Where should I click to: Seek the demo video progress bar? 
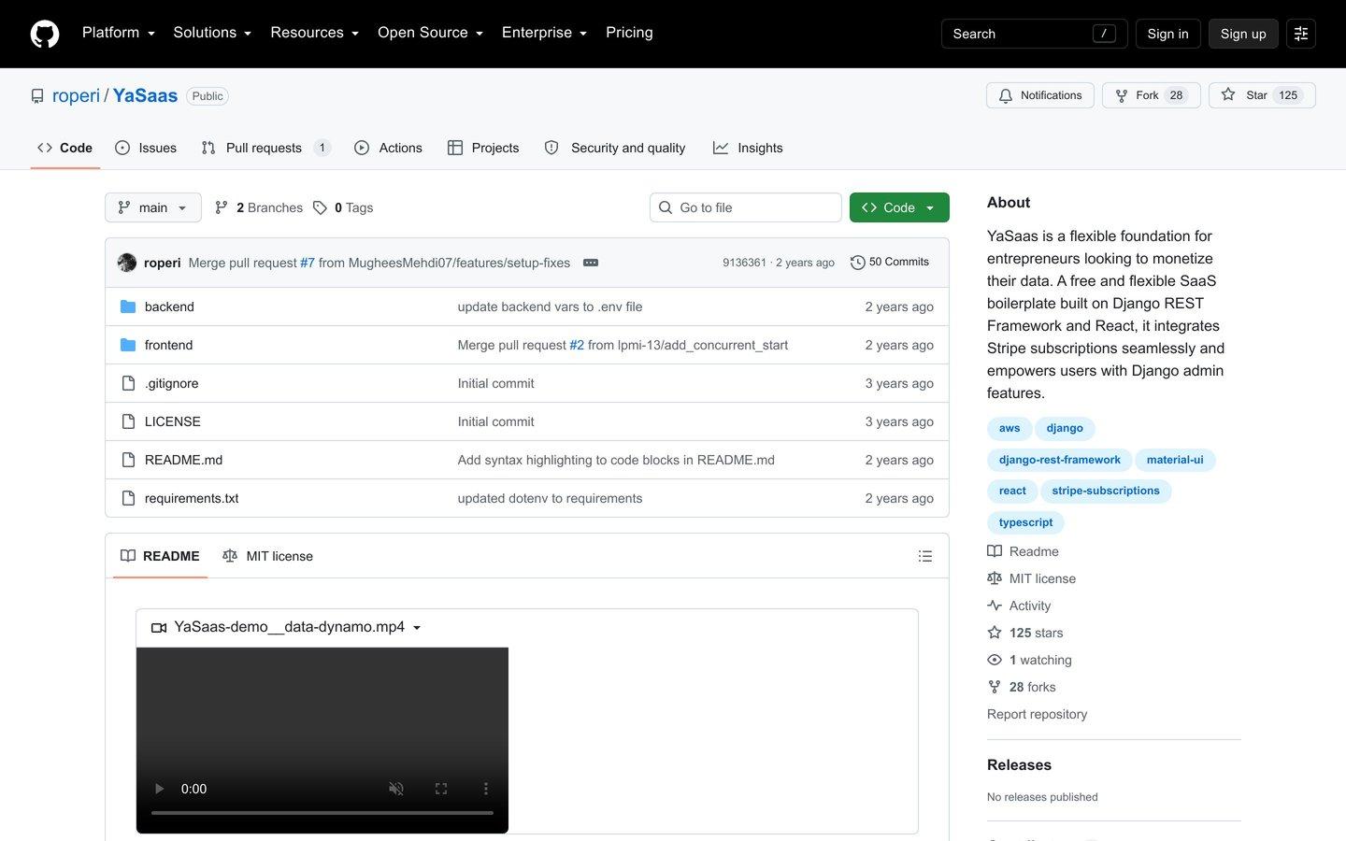[x=322, y=813]
